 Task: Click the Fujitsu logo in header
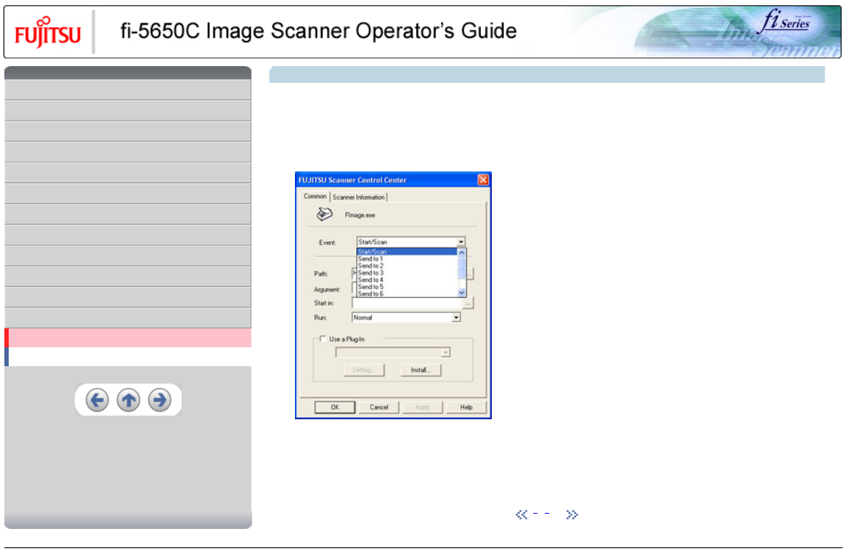48,33
